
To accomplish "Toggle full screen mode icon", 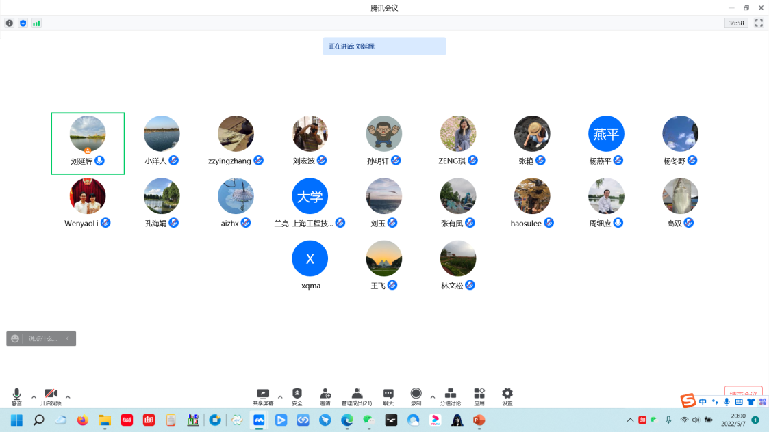I will click(x=759, y=23).
